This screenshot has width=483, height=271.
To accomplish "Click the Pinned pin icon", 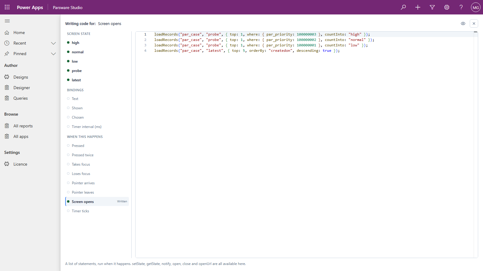I will pos(7,54).
